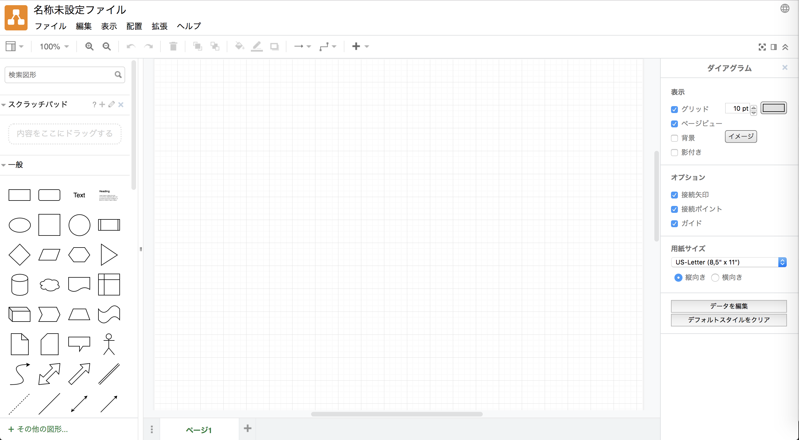799x440 pixels.
Task: Click the search magnifier in shape search
Action: click(118, 75)
